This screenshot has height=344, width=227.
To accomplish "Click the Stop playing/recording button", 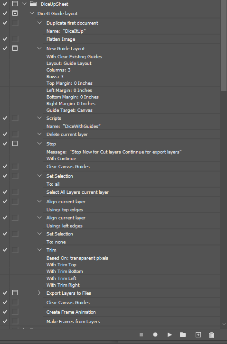I will pos(141,335).
